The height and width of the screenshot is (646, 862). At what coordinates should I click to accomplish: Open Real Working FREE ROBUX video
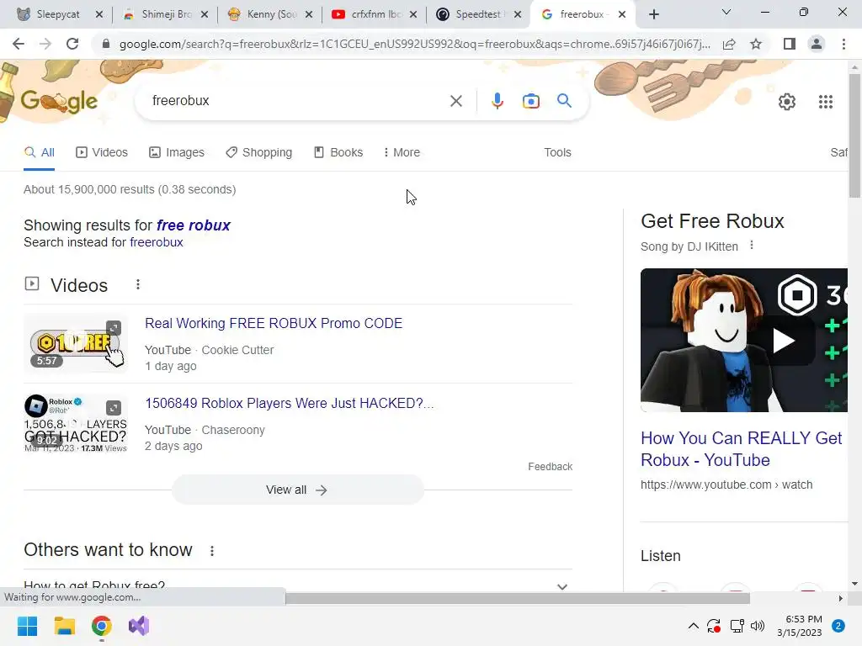[274, 323]
